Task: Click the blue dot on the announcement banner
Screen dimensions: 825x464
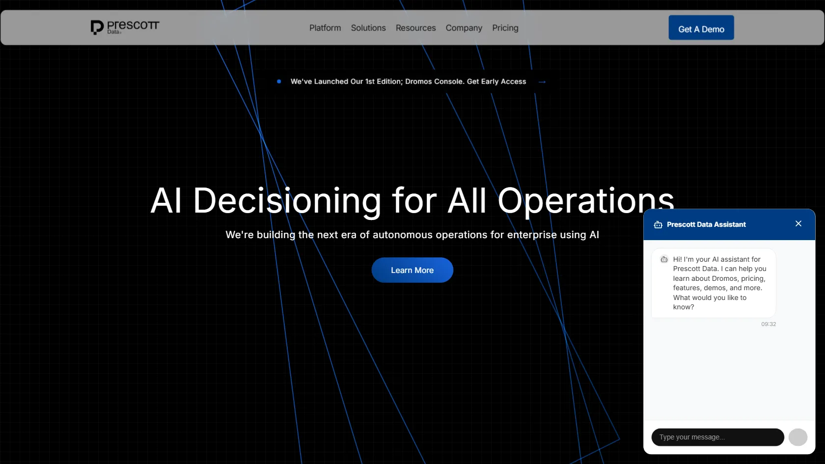Action: point(279,82)
